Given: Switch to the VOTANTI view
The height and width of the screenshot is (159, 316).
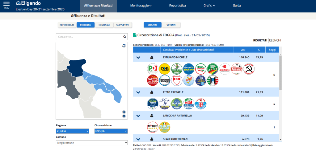Looking at the screenshot, I should pos(171,25).
